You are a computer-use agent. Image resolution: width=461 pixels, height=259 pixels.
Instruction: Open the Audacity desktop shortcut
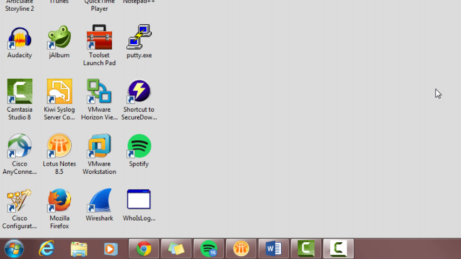point(19,39)
